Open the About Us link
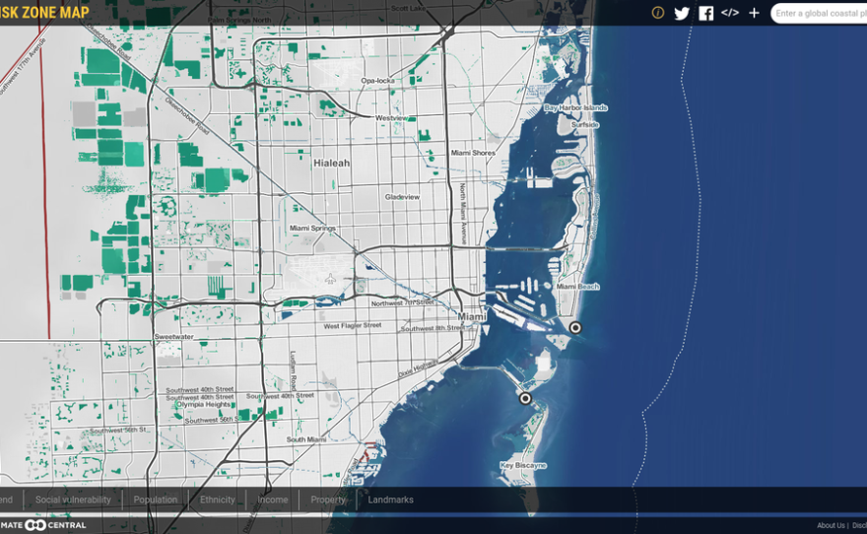 [831, 526]
